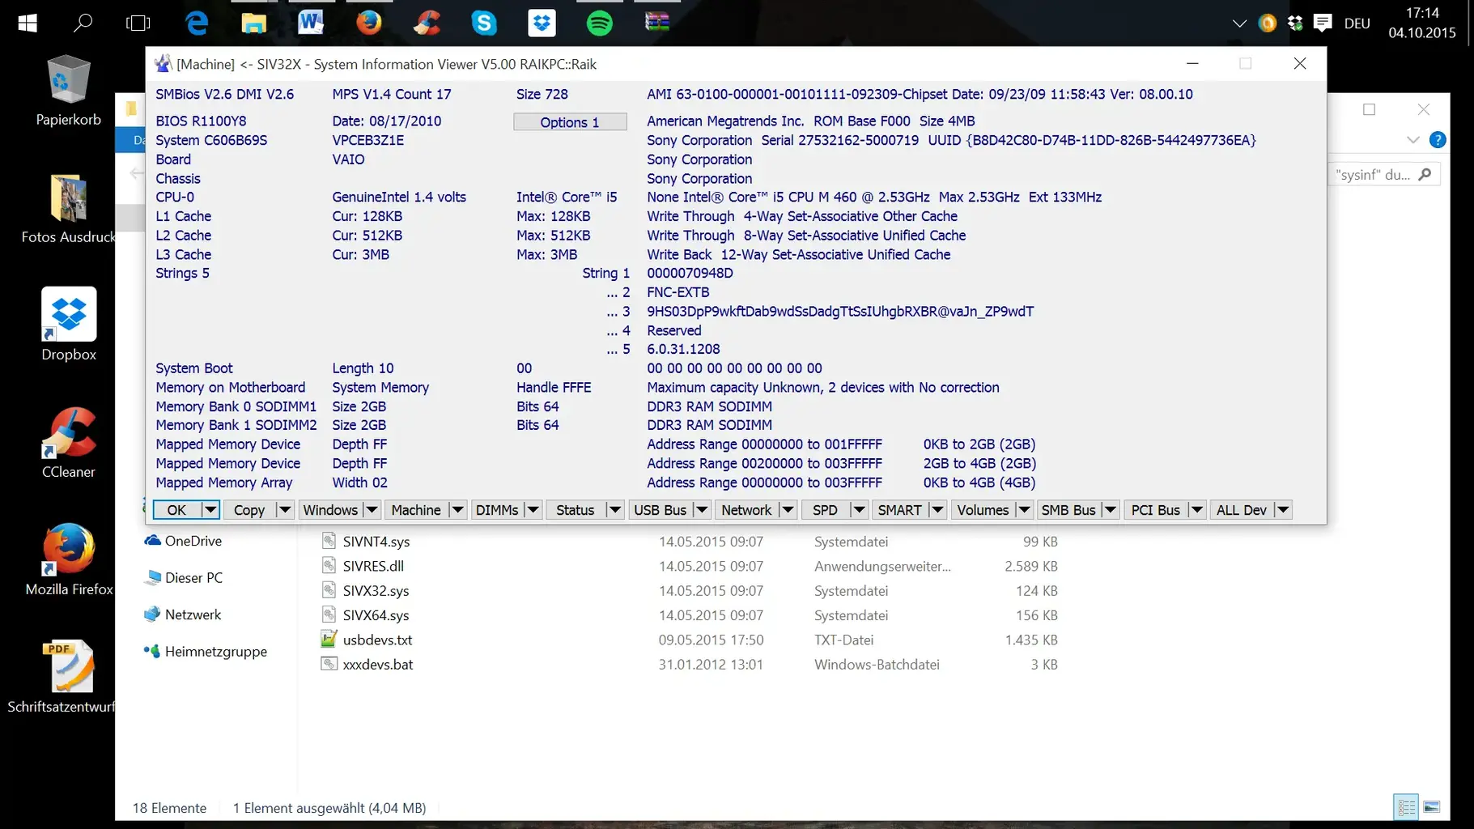Click the Machine menu button
The image size is (1474, 829).
pyautogui.click(x=416, y=510)
